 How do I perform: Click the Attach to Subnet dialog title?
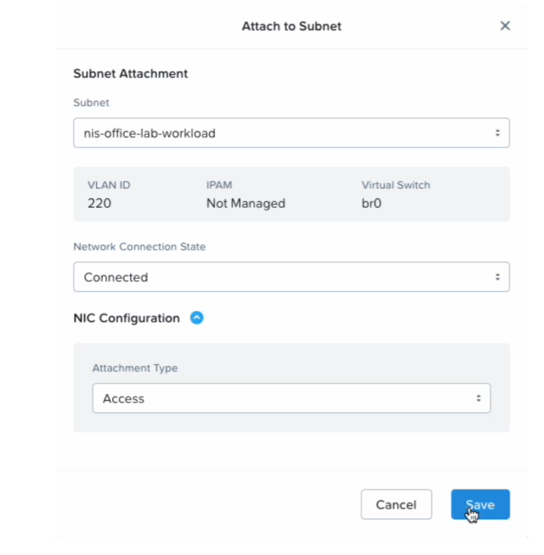[x=291, y=26]
